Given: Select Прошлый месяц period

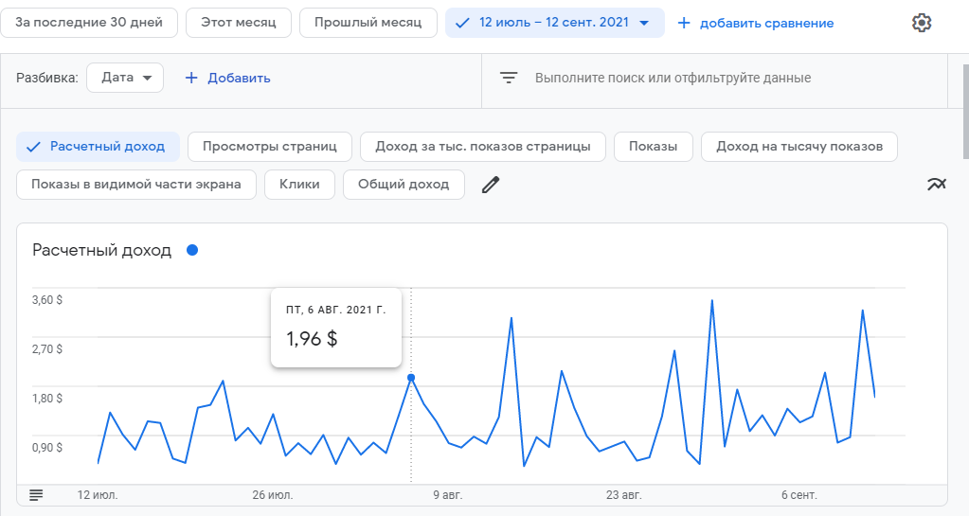Looking at the screenshot, I should 368,22.
